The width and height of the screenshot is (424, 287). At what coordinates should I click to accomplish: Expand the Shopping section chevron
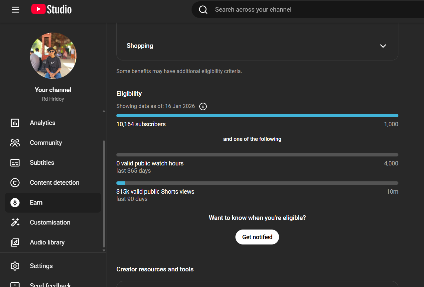point(383,46)
